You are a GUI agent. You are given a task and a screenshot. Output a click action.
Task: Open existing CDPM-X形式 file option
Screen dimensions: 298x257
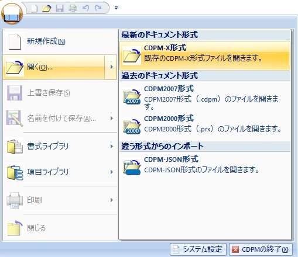click(205, 55)
